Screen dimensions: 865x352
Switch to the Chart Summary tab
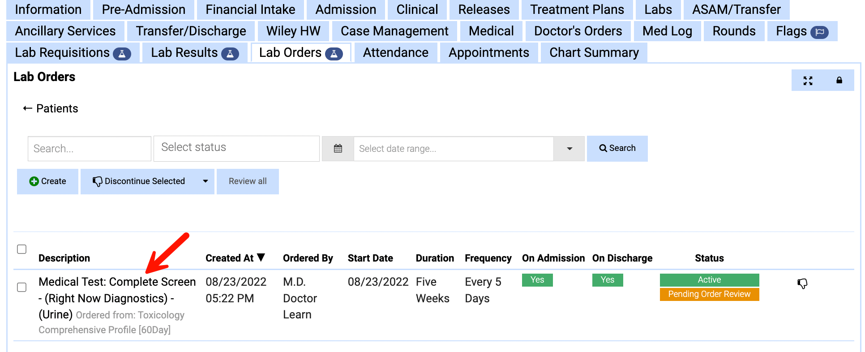[x=594, y=52]
